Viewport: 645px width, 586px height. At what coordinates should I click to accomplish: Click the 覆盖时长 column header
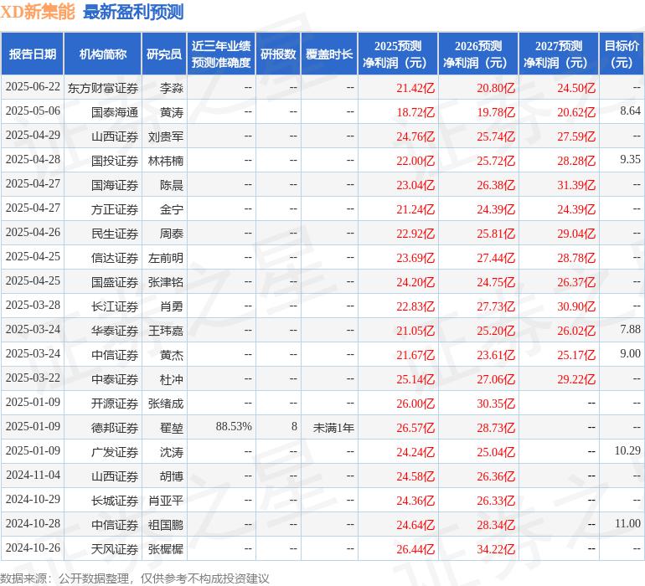tap(329, 54)
